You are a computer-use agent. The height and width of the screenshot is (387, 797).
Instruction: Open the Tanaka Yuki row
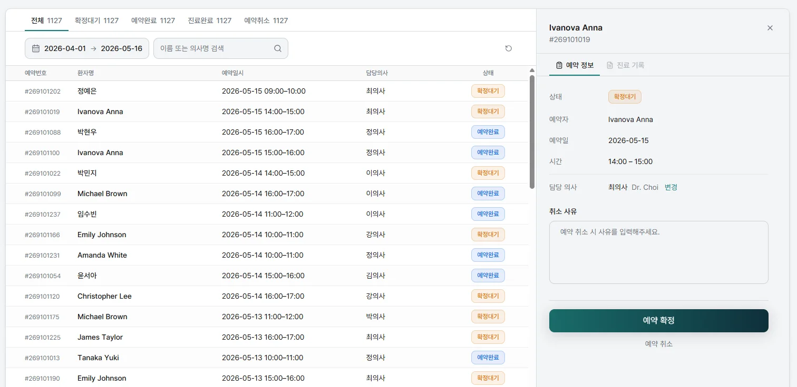267,358
